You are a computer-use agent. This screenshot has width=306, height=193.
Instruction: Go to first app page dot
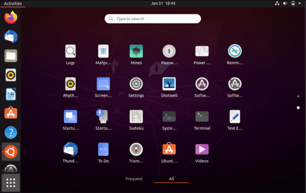pos(298,96)
